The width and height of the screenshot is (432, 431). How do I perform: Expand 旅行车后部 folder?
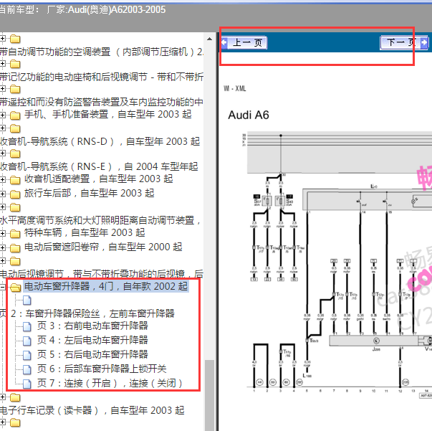(x=2, y=194)
